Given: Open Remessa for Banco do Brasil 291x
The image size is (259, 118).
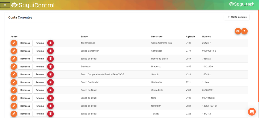Looking at the screenshot, I should 25,59.
